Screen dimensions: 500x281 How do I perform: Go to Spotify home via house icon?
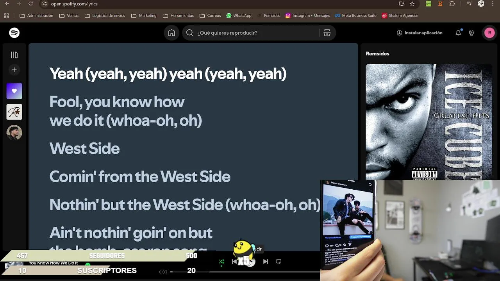(171, 33)
